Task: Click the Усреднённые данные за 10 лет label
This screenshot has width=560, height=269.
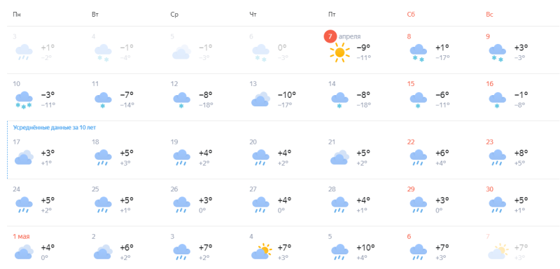Action: [55, 127]
